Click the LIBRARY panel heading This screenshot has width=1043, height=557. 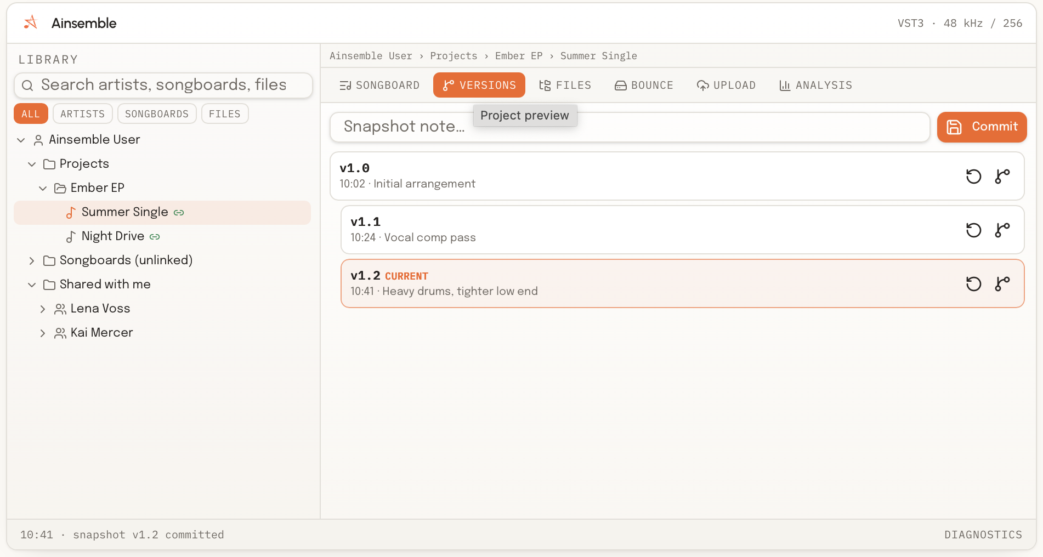coord(48,60)
